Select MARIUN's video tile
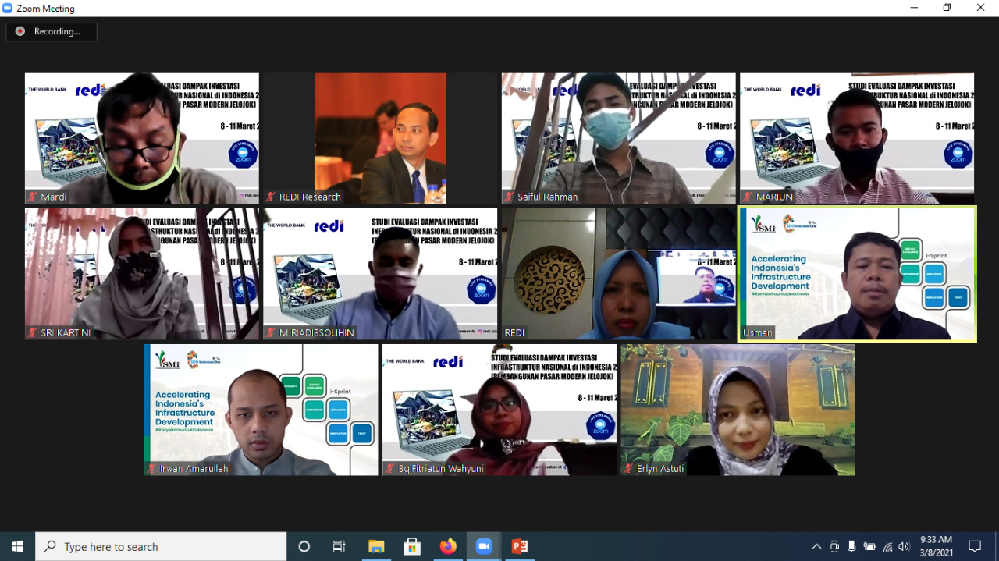 pyautogui.click(x=857, y=138)
